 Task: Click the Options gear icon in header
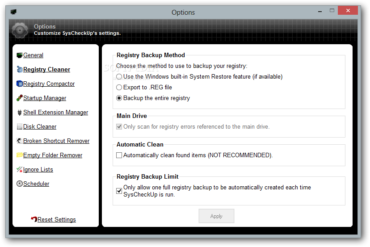coord(20,30)
